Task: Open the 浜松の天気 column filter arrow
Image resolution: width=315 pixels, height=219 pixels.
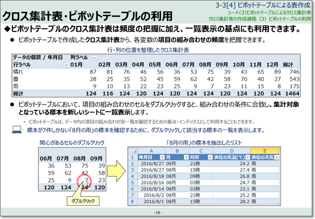Action: click(276, 156)
